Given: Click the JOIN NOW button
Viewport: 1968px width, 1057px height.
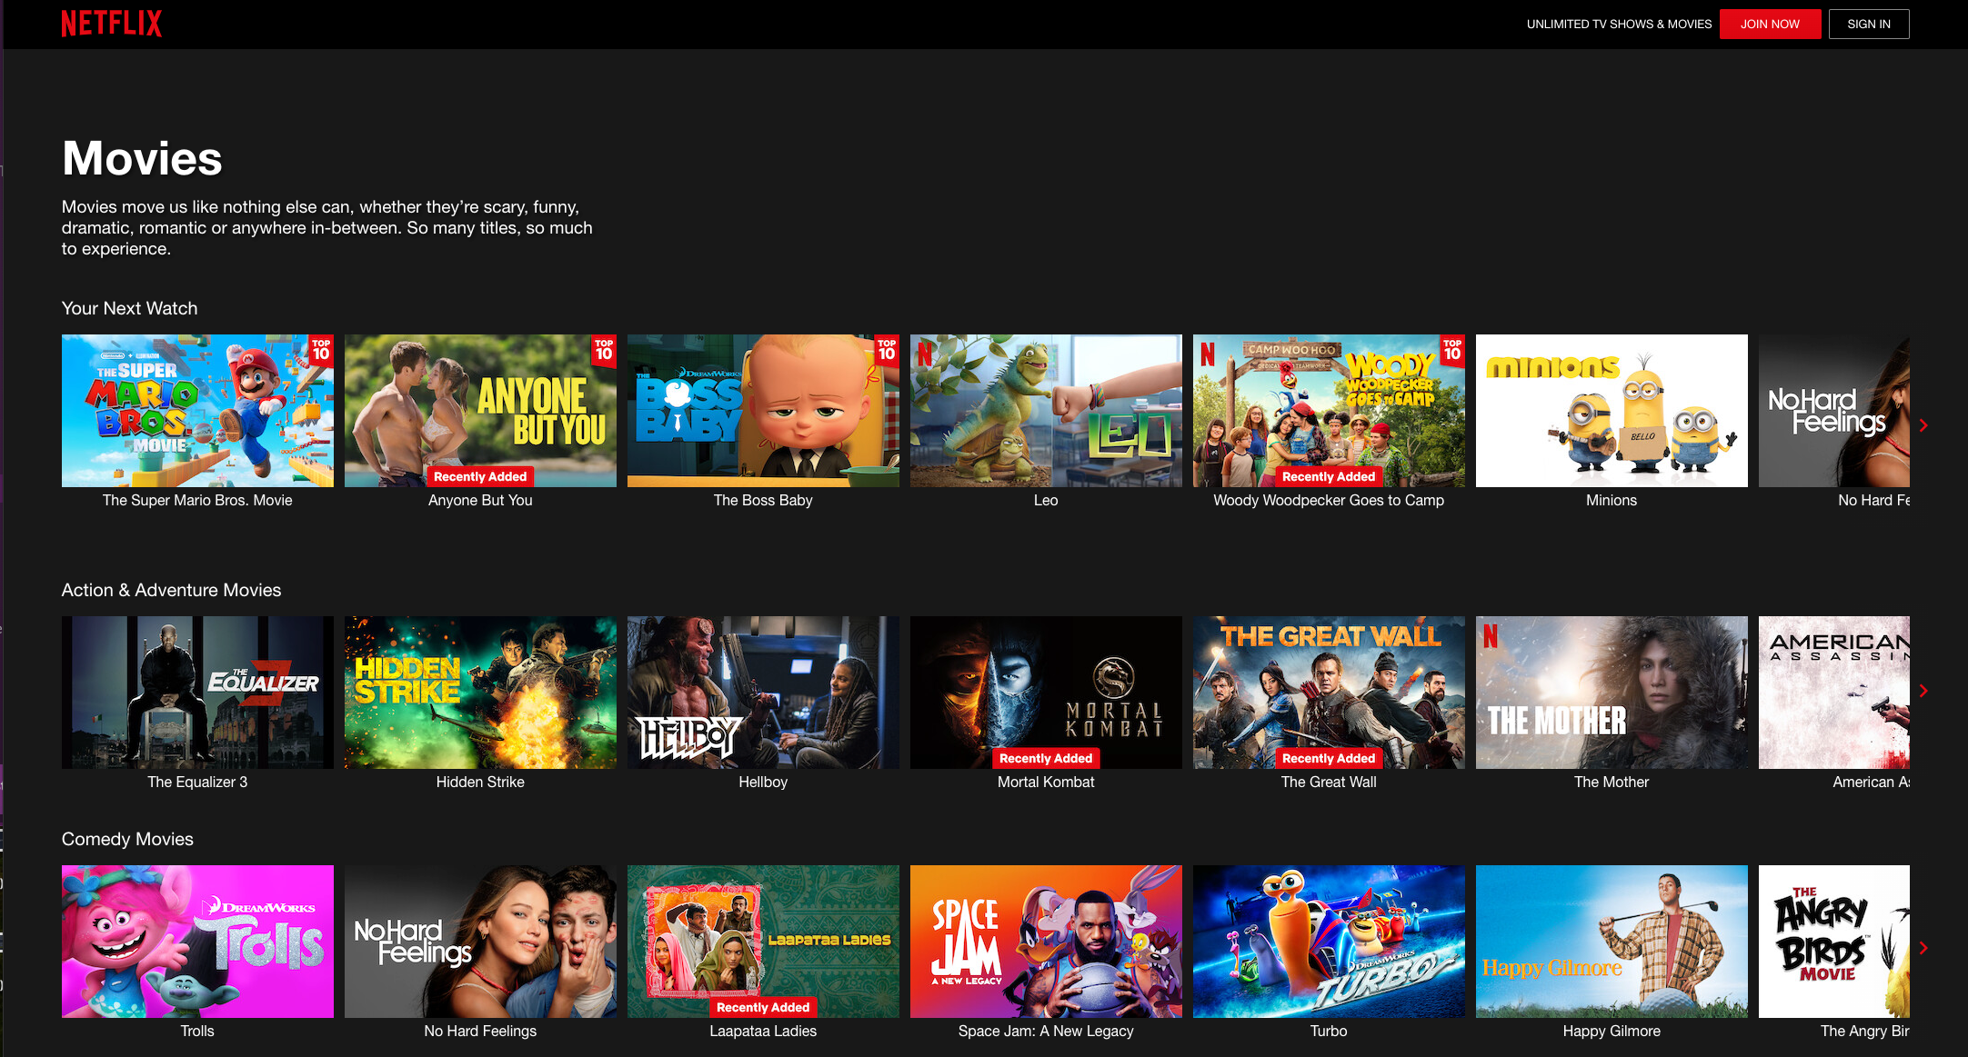Looking at the screenshot, I should [1770, 24].
